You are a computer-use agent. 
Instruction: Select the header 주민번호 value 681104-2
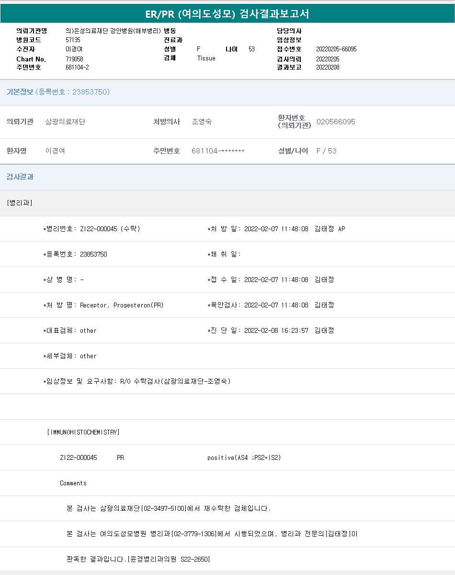tap(77, 68)
